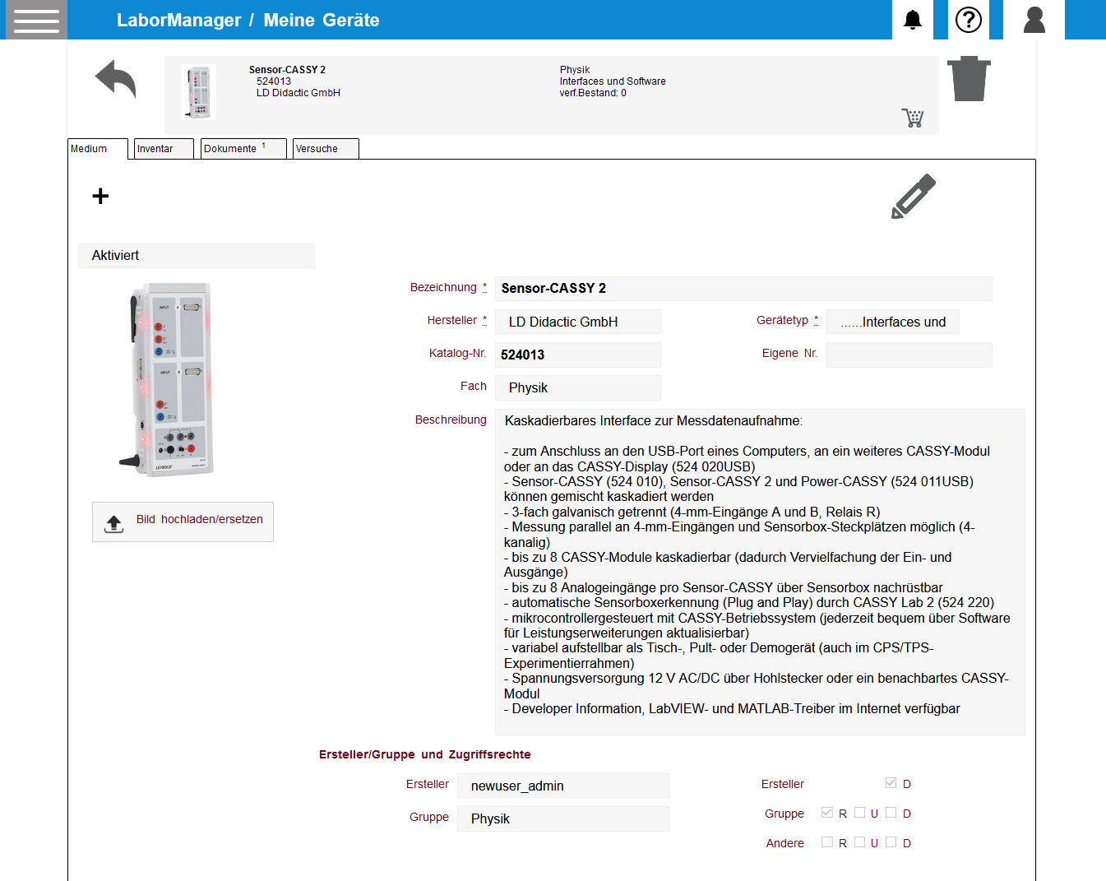Screen dimensions: 1106x881
Task: Open the Gruppe Physik field
Action: (x=563, y=818)
